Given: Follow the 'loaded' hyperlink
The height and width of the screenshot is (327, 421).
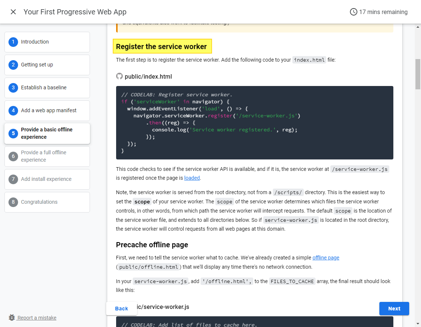Looking at the screenshot, I should [x=192, y=178].
